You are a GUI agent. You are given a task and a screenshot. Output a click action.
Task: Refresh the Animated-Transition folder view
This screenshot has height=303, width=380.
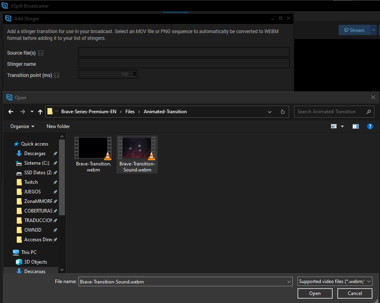click(282, 112)
